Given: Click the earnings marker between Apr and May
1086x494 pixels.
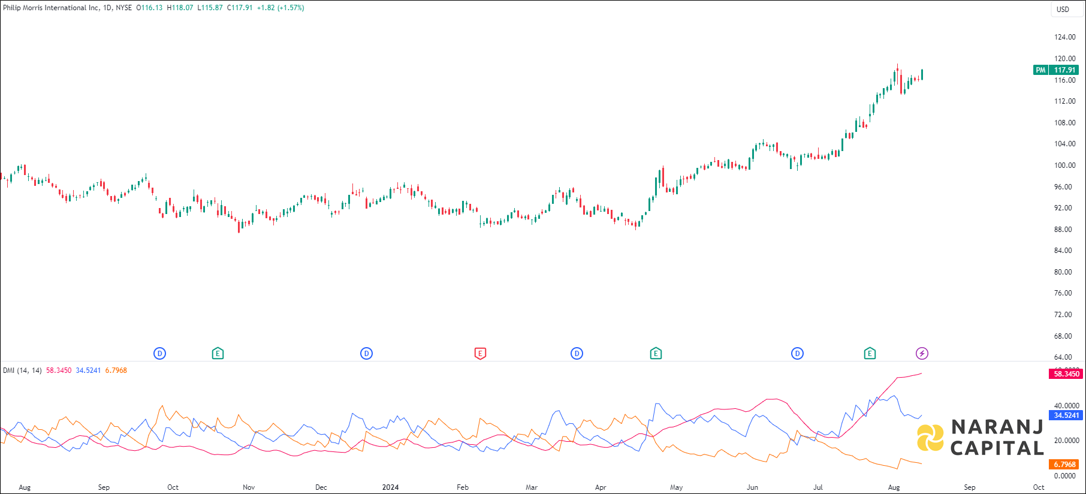Looking at the screenshot, I should pos(656,354).
